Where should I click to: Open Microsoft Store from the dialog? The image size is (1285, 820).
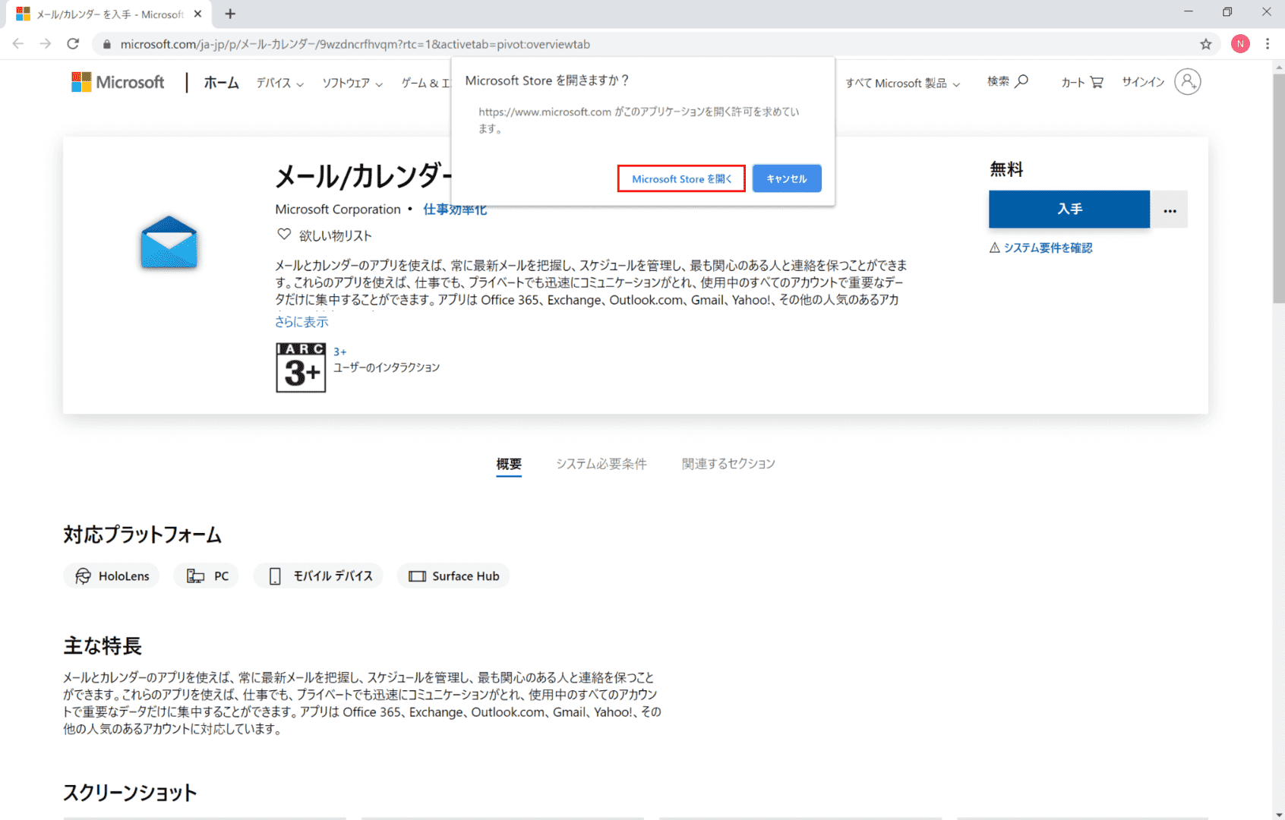click(681, 178)
